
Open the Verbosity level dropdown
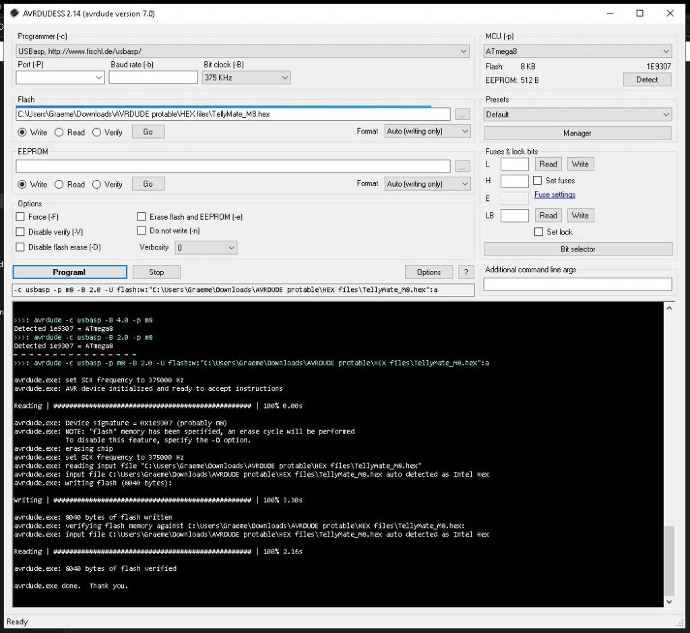pos(206,248)
